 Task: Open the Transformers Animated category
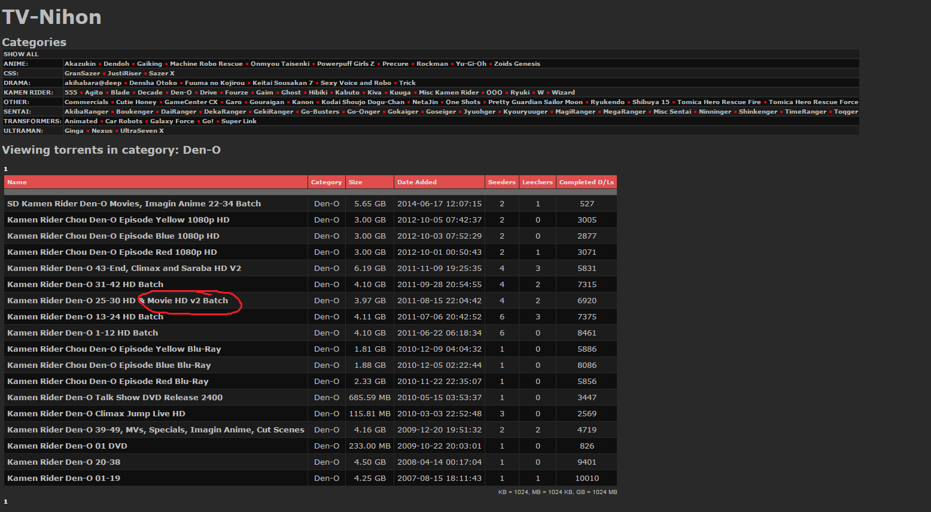(81, 121)
